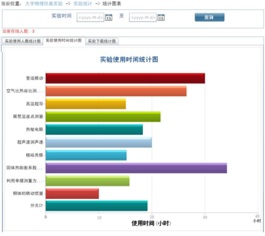Image resolution: width=265 pixels, height=236 pixels.
Task: Open the 实验统计 breadcrumb link
Action: point(83,4)
